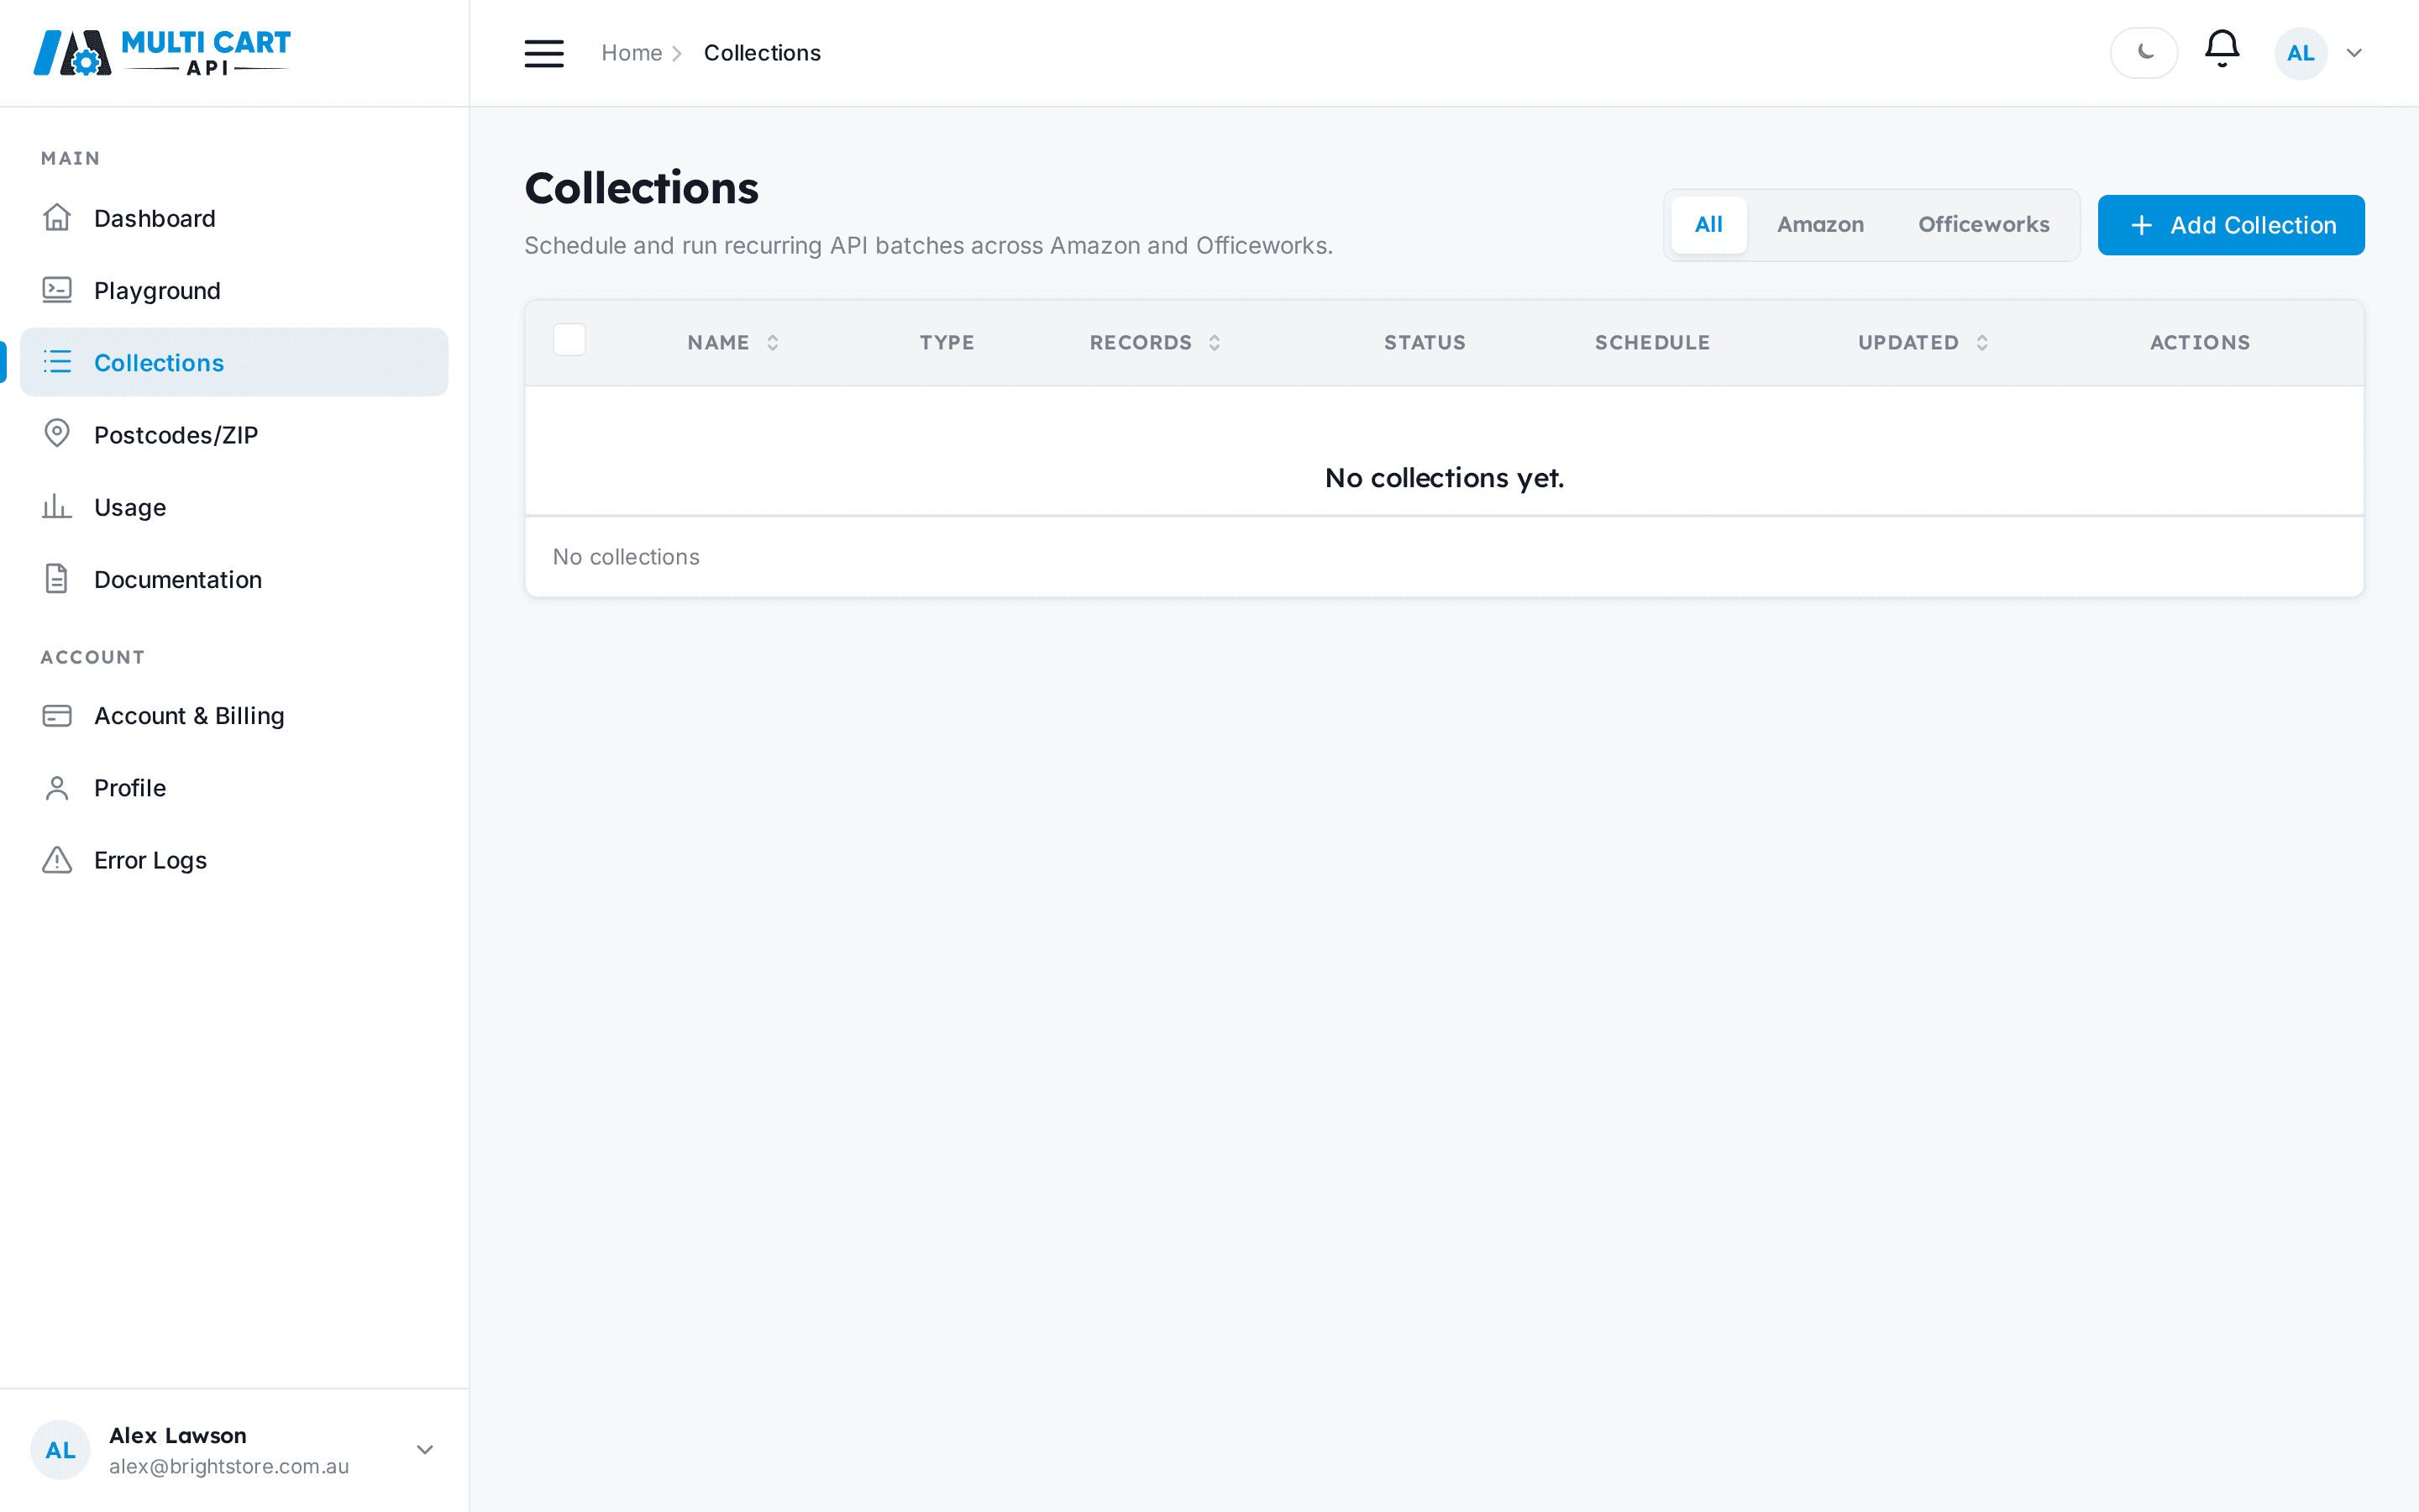2419x1512 pixels.
Task: Click the Profile person icon
Action: tap(57, 788)
